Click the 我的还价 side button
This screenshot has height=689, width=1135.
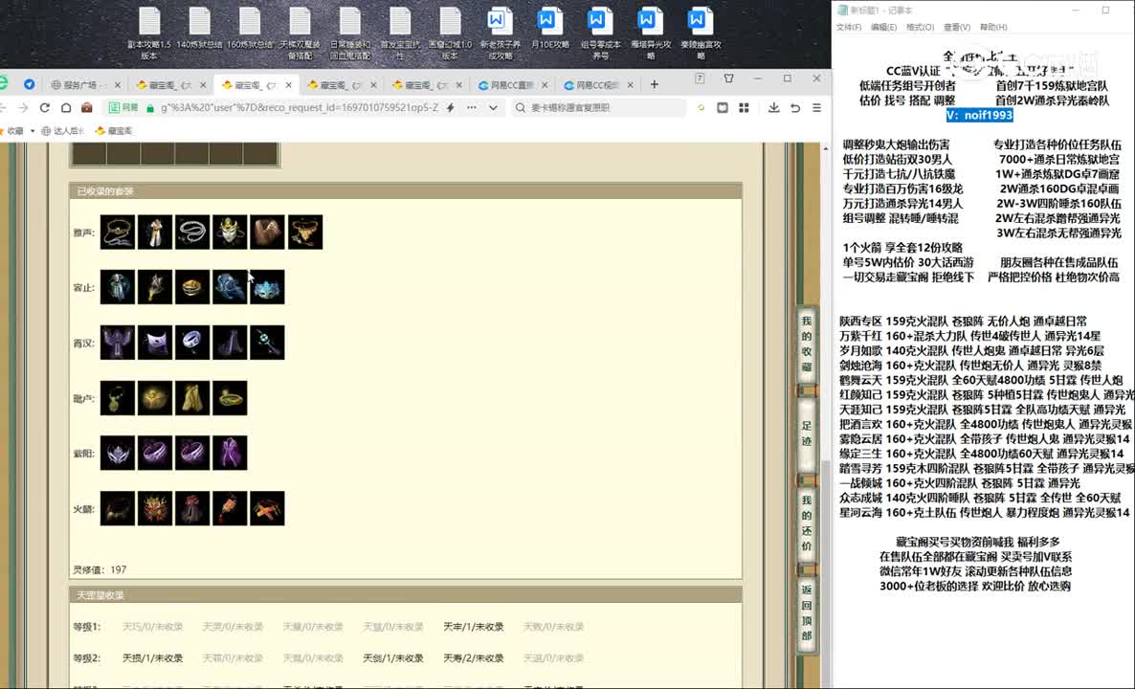[x=807, y=522]
